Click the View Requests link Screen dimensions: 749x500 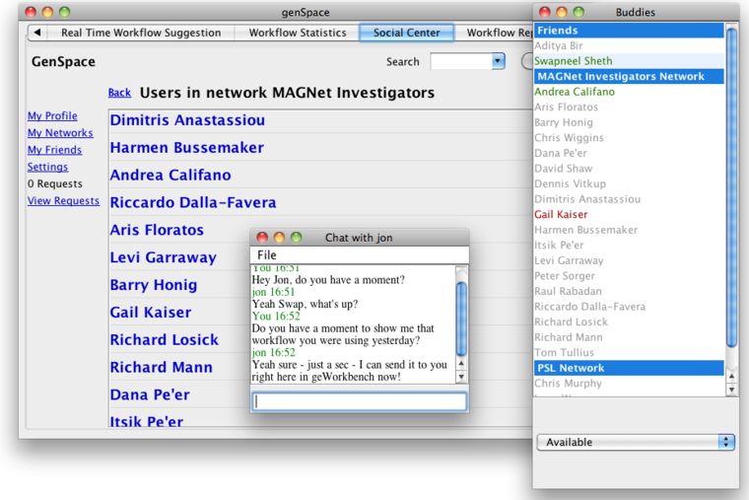point(63,201)
